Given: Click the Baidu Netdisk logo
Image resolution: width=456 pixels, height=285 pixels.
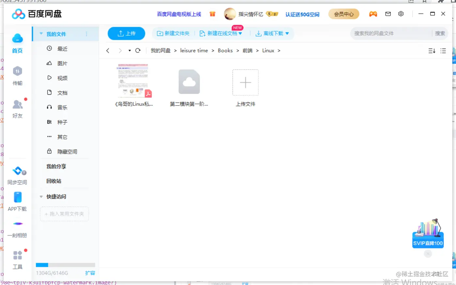Looking at the screenshot, I should coord(37,14).
